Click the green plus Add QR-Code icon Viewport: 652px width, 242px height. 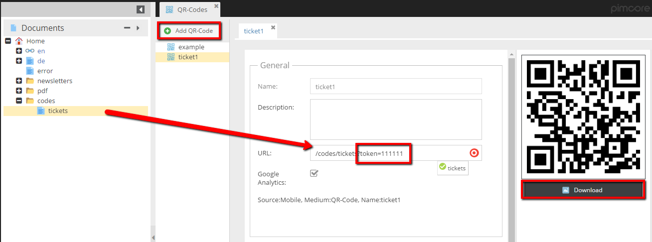pyautogui.click(x=167, y=31)
